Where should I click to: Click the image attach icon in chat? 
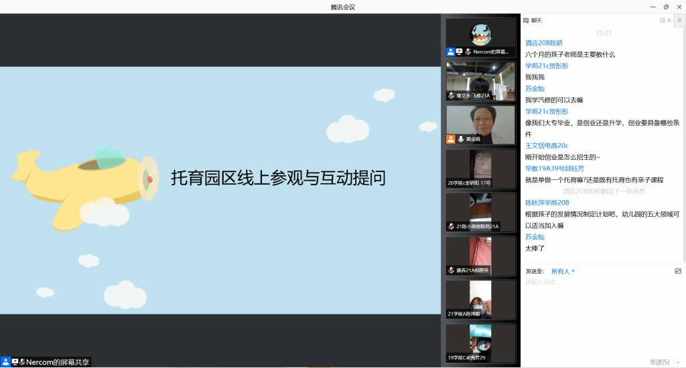678,271
